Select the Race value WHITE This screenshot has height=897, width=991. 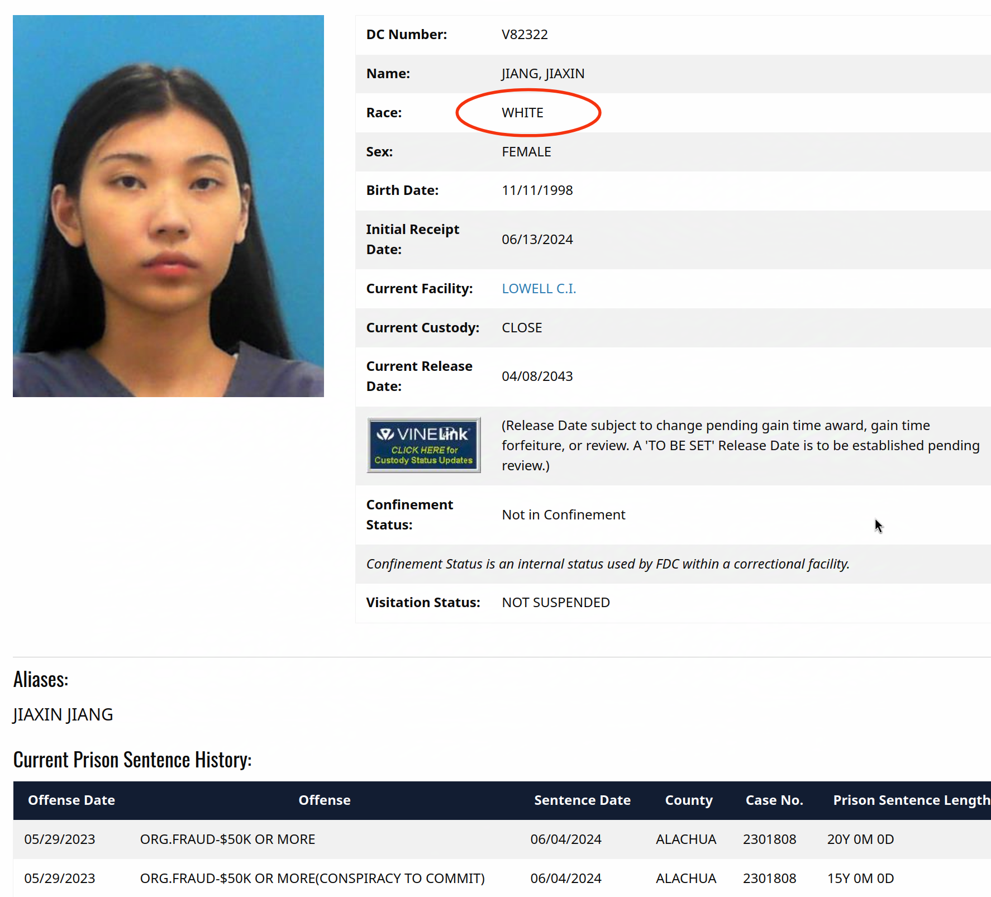point(522,113)
